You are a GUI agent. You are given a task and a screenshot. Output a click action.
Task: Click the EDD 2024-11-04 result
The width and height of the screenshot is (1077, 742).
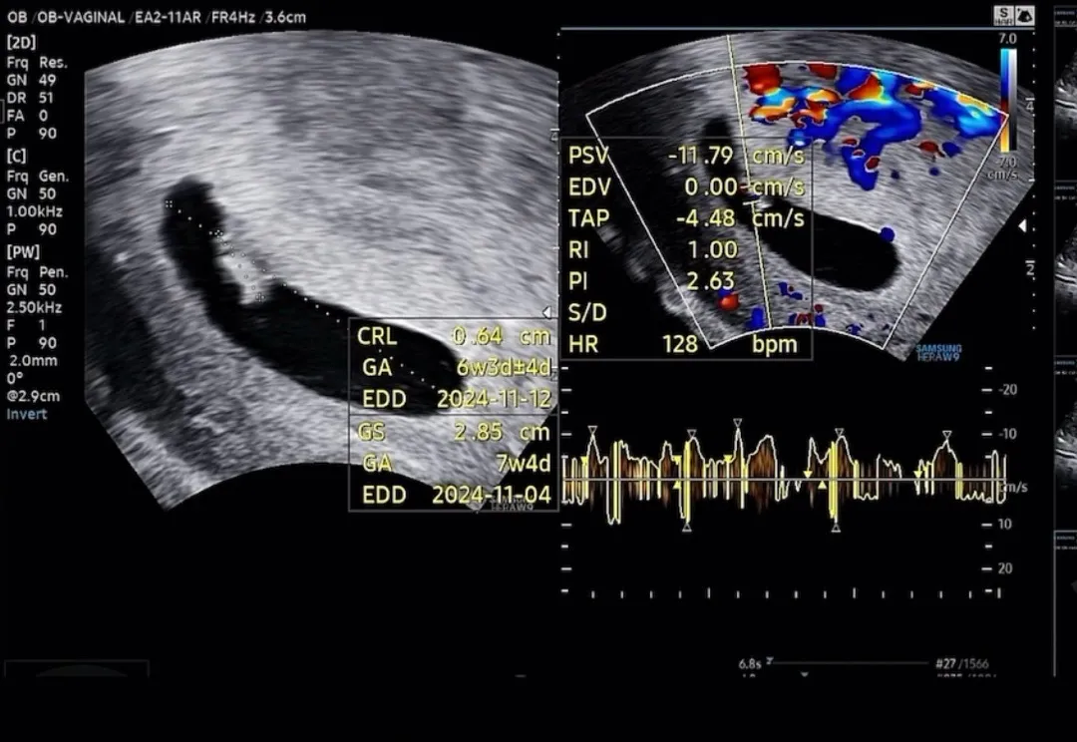pyautogui.click(x=456, y=496)
